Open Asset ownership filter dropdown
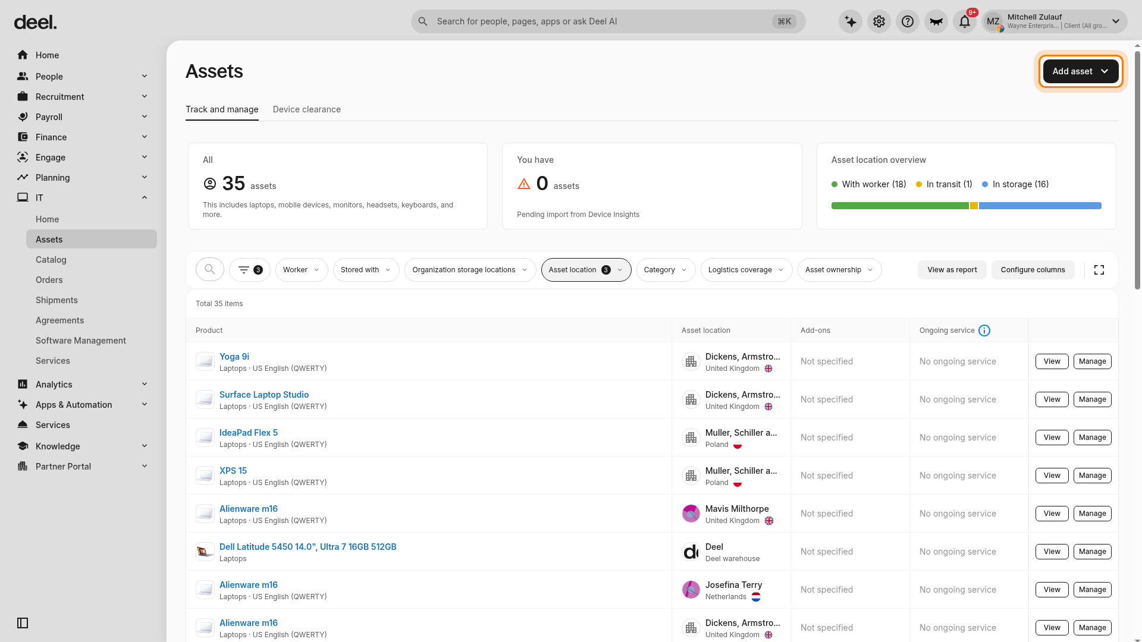 pyautogui.click(x=839, y=270)
